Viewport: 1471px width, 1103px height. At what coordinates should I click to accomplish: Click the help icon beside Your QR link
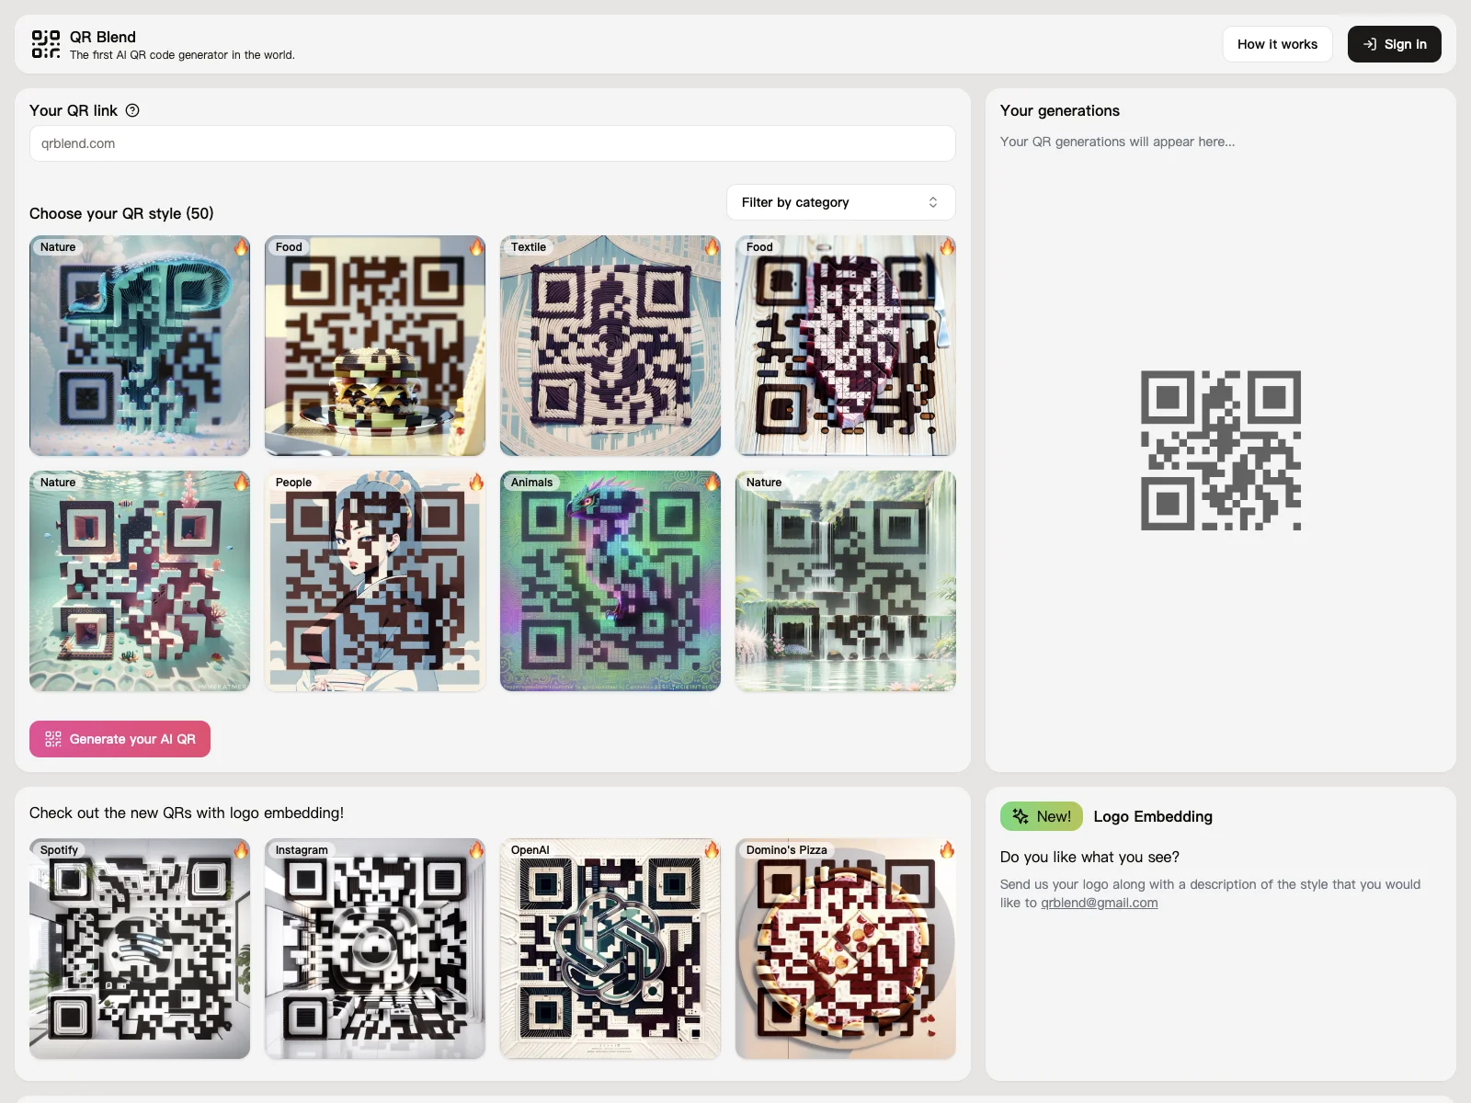point(132,110)
